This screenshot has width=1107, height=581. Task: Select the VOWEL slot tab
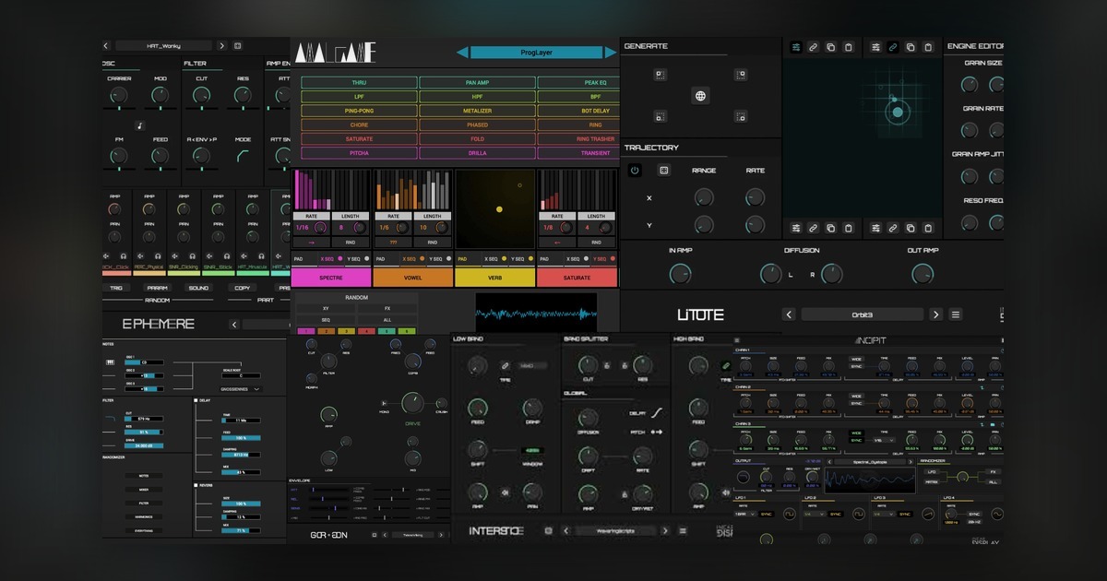pyautogui.click(x=412, y=277)
